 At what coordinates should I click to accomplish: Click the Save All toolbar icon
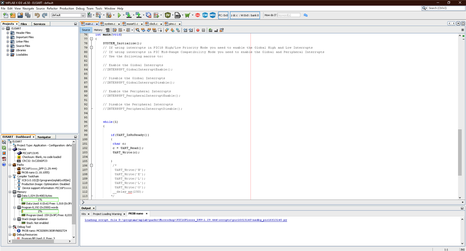click(28, 15)
